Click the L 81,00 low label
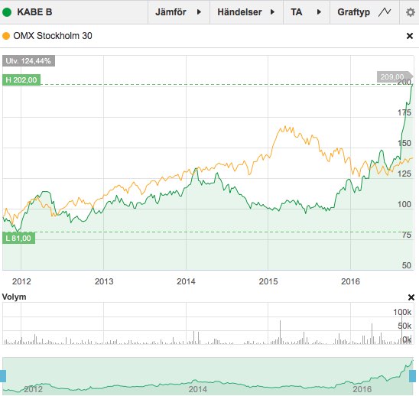Image resolution: width=419 pixels, height=396 pixels. (x=18, y=238)
